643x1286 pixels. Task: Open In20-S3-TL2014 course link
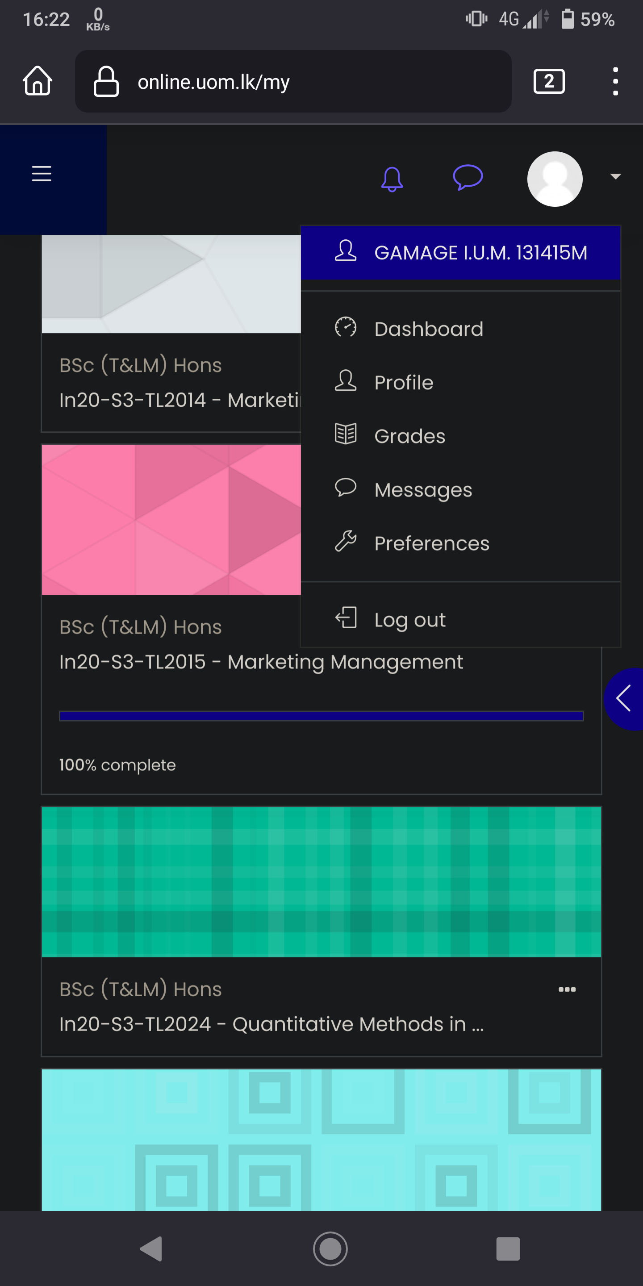(x=180, y=400)
